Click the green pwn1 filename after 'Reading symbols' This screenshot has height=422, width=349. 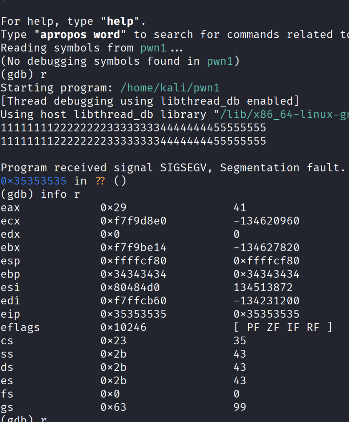pyautogui.click(x=153, y=48)
